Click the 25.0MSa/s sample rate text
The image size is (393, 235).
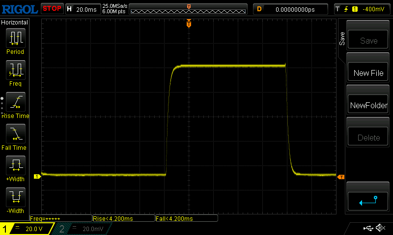click(115, 6)
